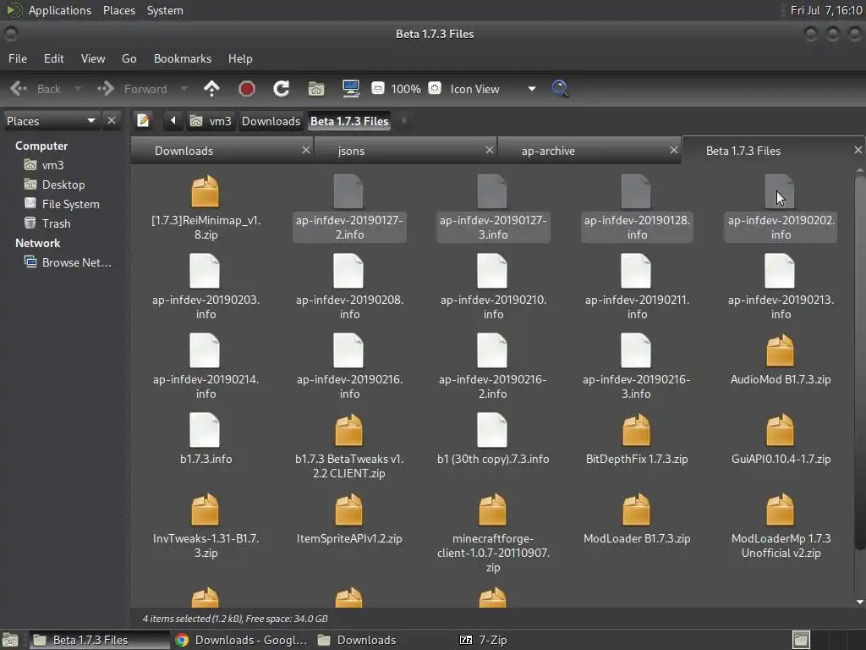Click the Back navigation button
This screenshot has height=650, width=866.
pyautogui.click(x=35, y=88)
